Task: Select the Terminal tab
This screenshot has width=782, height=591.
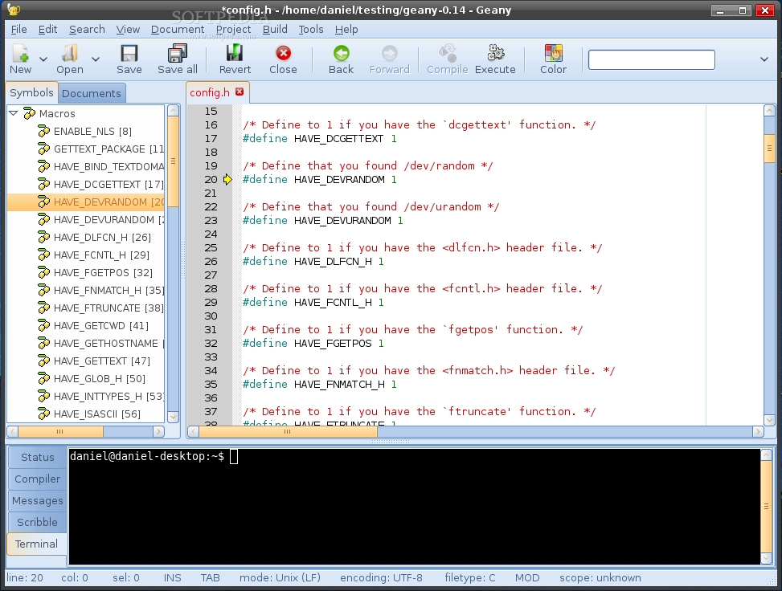Action: pyautogui.click(x=36, y=544)
